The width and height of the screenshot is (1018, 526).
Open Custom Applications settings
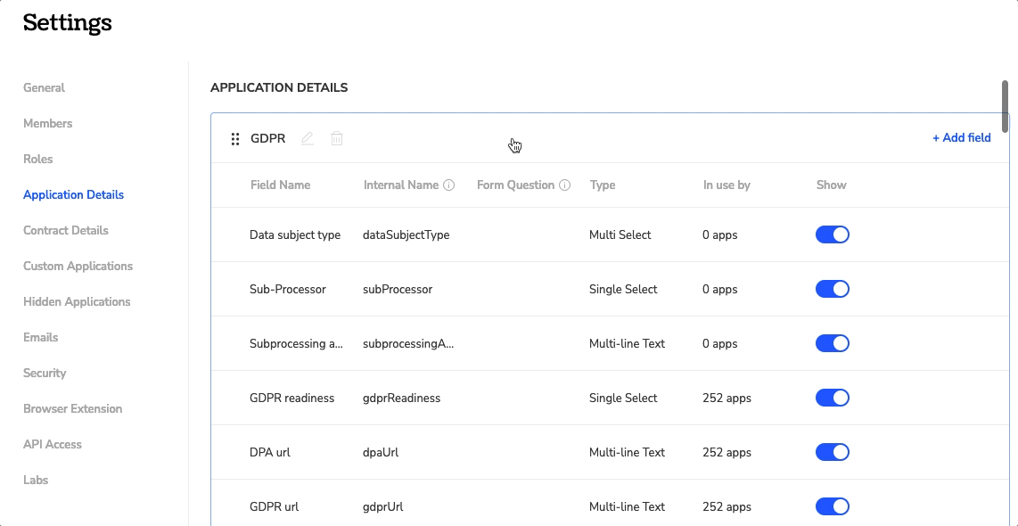pyautogui.click(x=78, y=267)
